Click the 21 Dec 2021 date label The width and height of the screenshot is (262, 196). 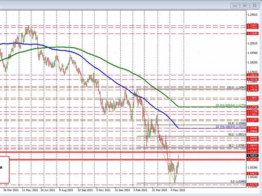click(x=122, y=190)
